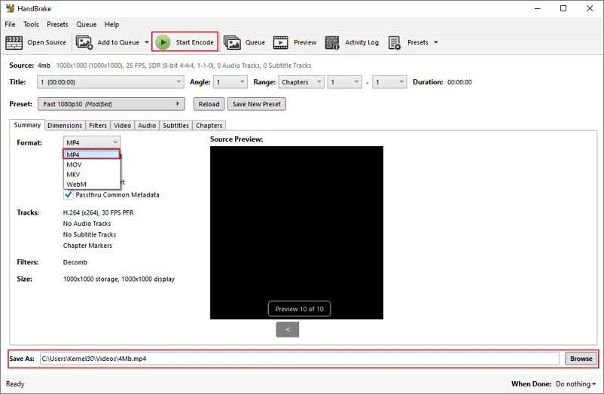Click the Activity Log icon
This screenshot has height=394, width=604.
click(x=332, y=42)
